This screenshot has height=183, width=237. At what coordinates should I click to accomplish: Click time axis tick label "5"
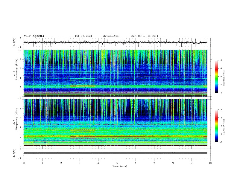pos(117,163)
